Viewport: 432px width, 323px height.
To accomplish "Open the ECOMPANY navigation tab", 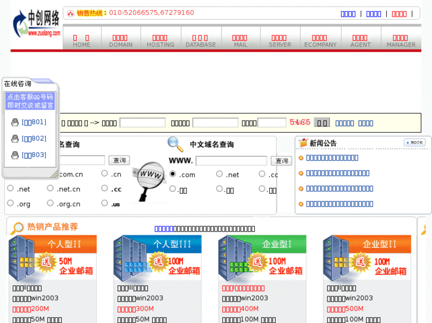I will pos(320,41).
